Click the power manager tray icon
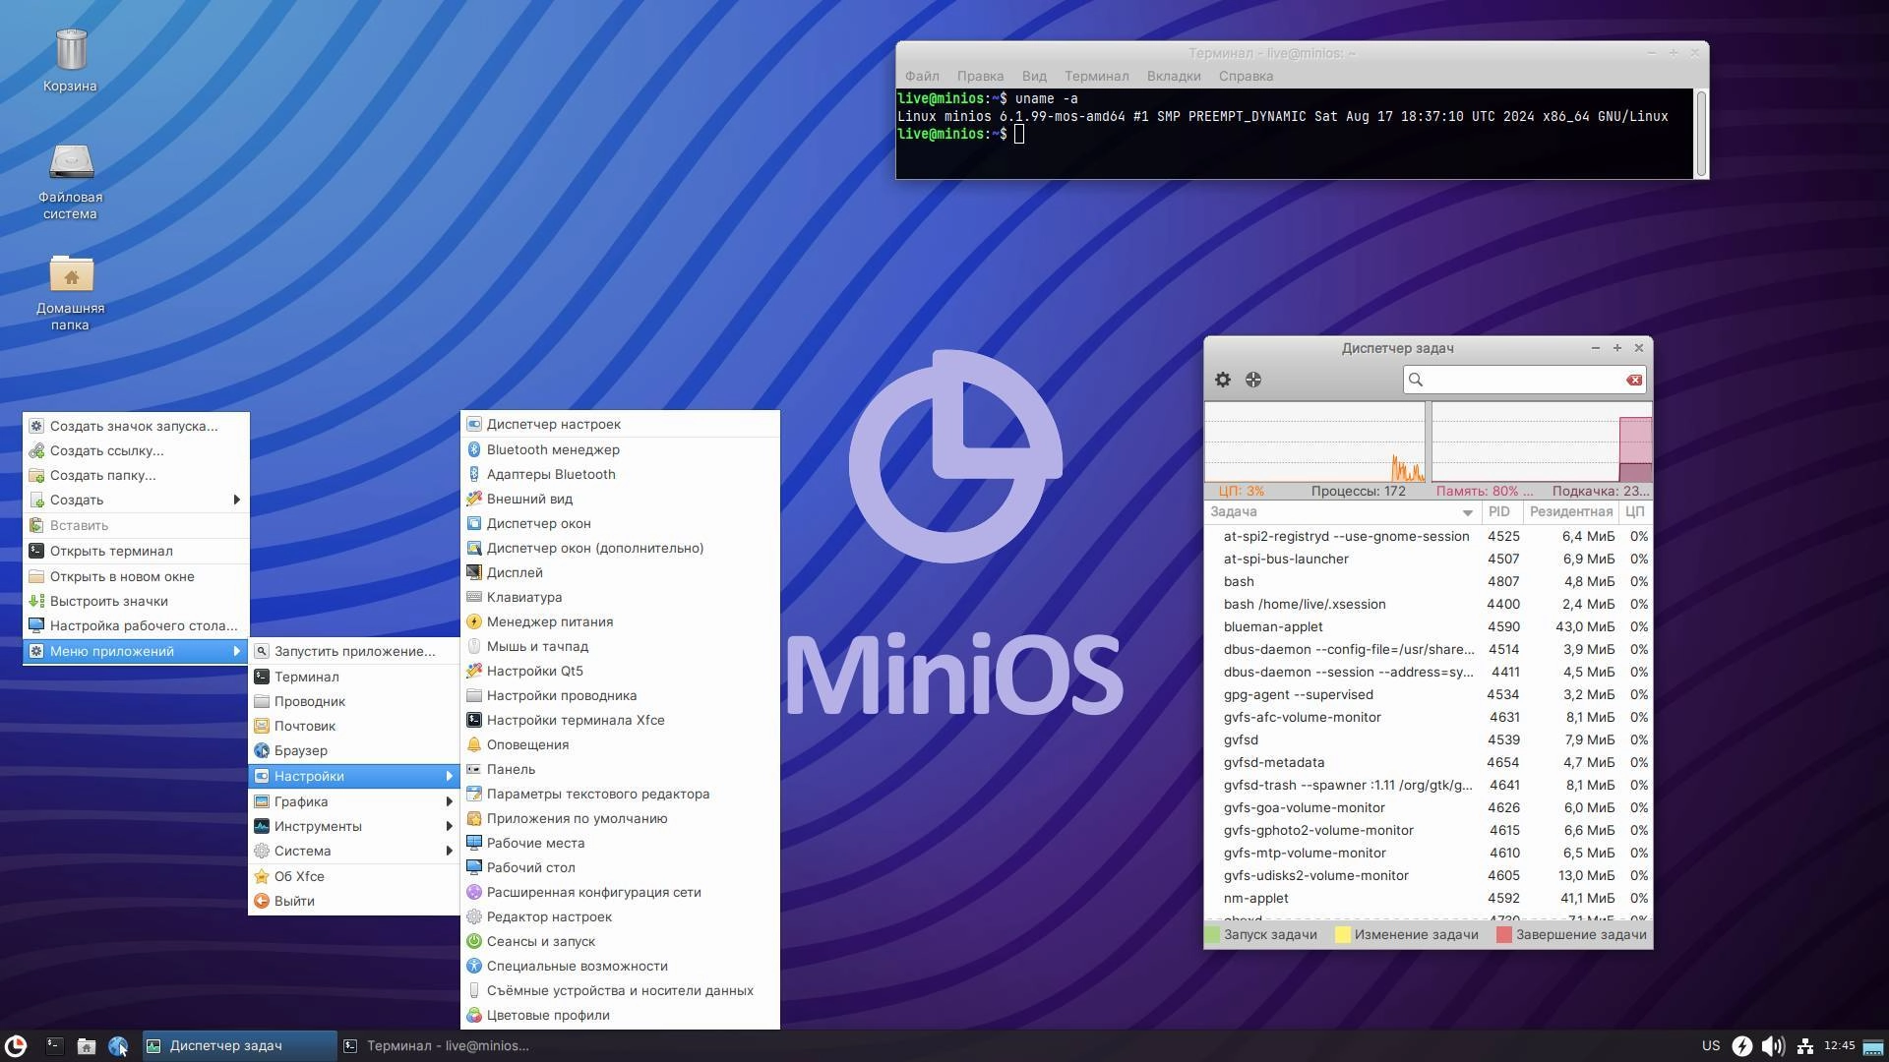This screenshot has width=1889, height=1062. coord(1741,1046)
